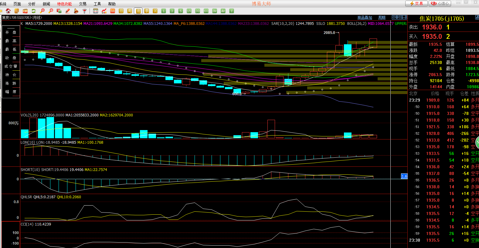Screen dimensions: 479x248
Task: Open the 帮助 menu
Action: click(112, 4)
